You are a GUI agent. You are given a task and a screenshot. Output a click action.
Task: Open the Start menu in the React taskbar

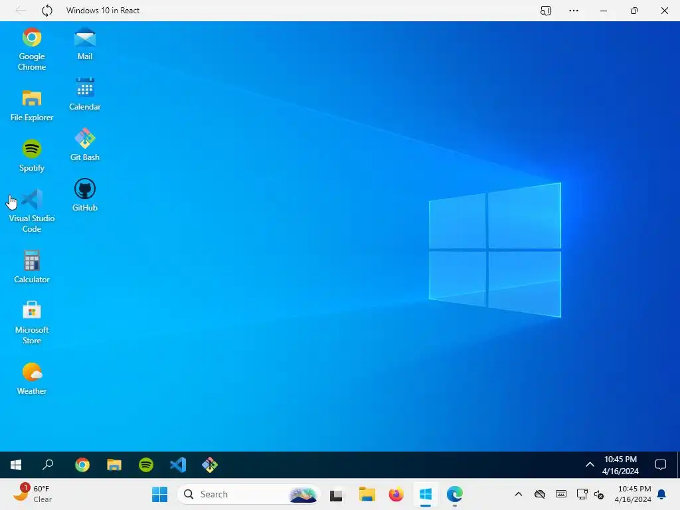click(x=16, y=465)
